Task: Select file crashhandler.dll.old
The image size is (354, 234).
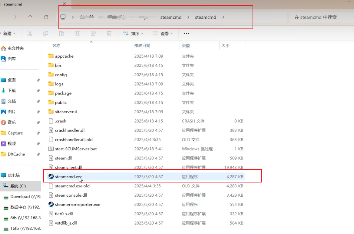Action: 146,139
